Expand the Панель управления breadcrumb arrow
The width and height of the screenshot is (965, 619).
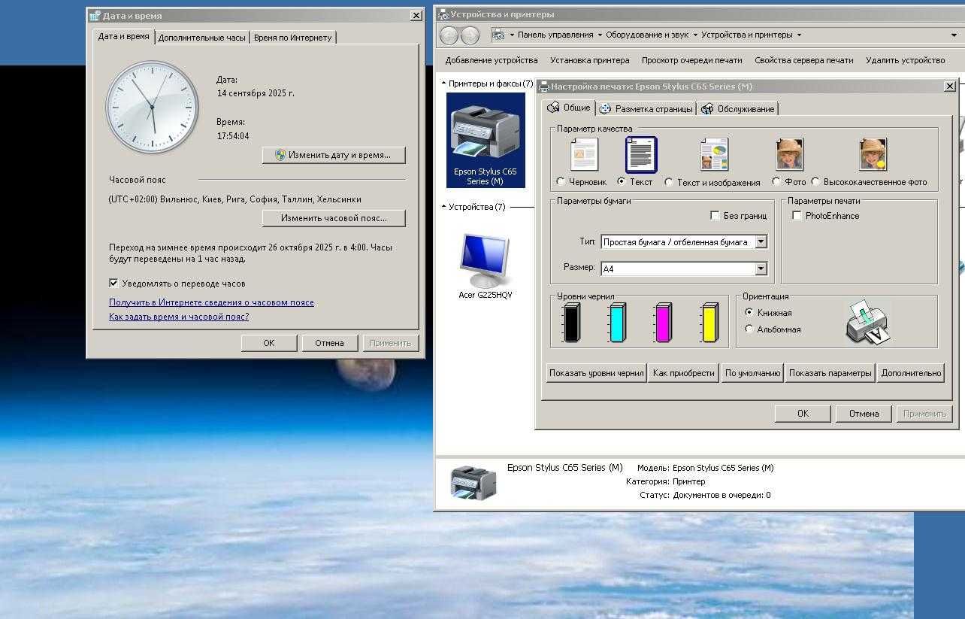point(600,35)
